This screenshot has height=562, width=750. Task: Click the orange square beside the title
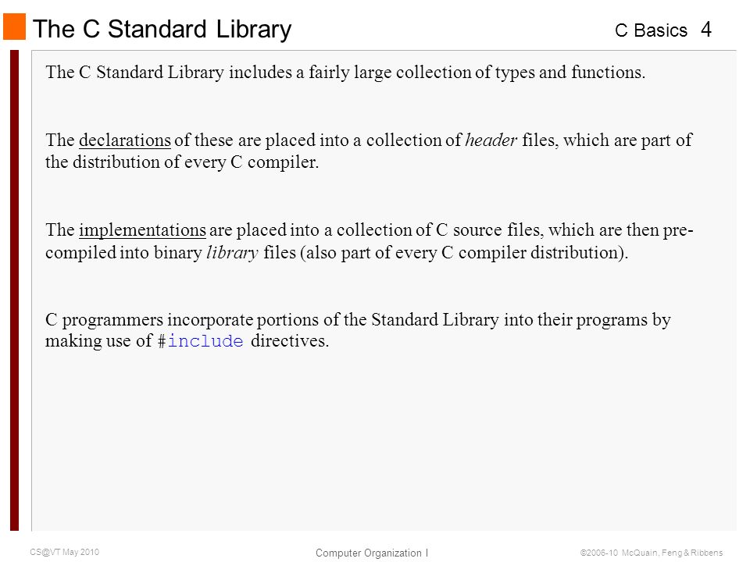14,27
